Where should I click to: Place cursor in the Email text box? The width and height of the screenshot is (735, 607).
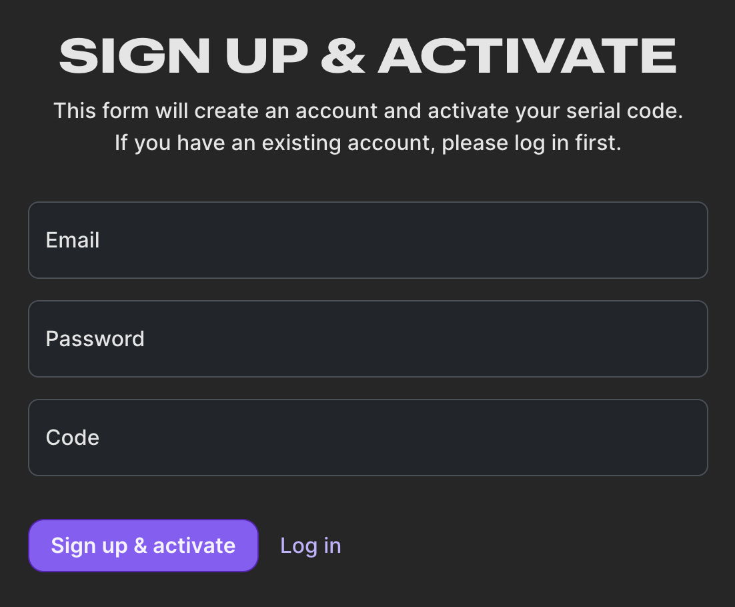point(367,240)
